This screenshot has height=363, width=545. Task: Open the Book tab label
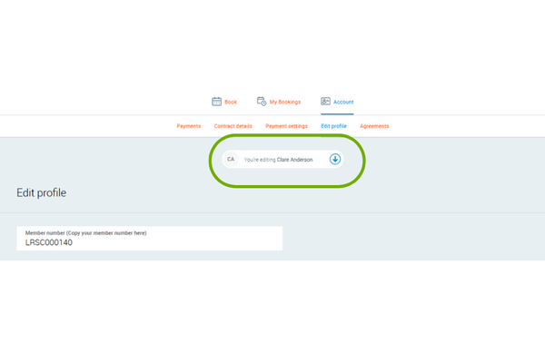[x=231, y=103]
